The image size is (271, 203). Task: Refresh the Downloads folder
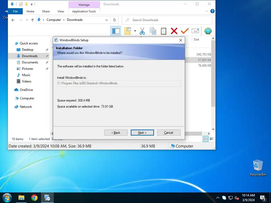(114, 20)
